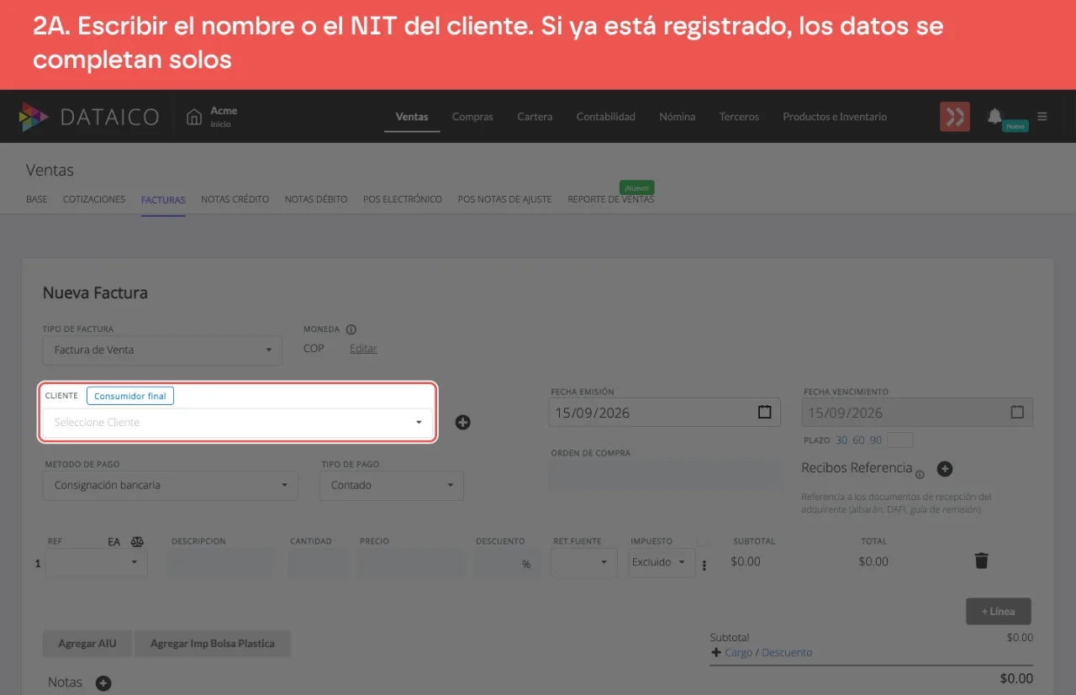Expand the Ret. Fuente dropdown on line 1
The image size is (1076, 695).
[x=583, y=562]
